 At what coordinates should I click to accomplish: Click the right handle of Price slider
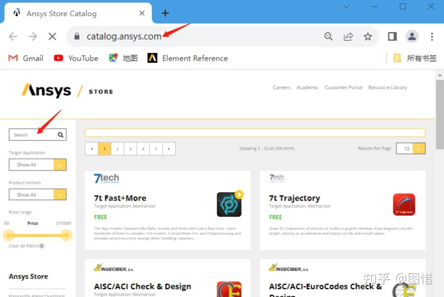[66, 235]
